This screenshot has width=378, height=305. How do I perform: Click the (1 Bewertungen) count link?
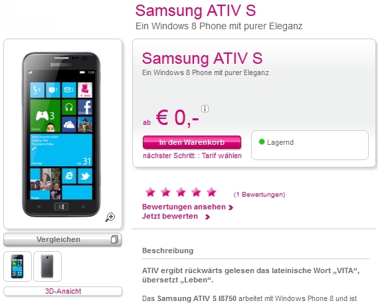[259, 195]
